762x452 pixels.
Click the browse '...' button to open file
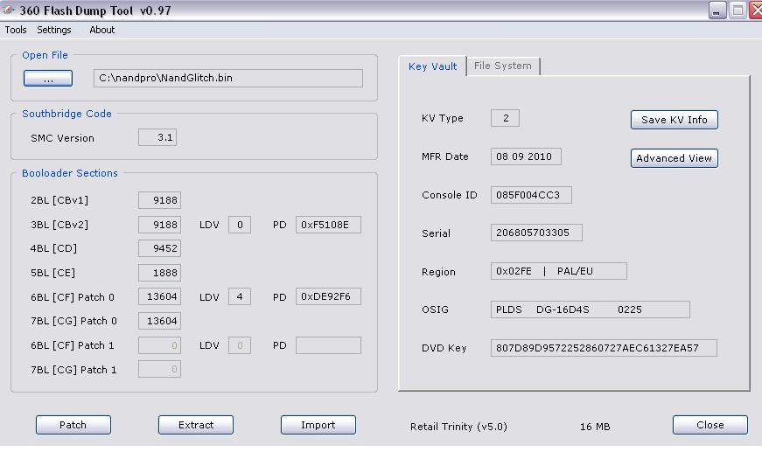pos(48,79)
